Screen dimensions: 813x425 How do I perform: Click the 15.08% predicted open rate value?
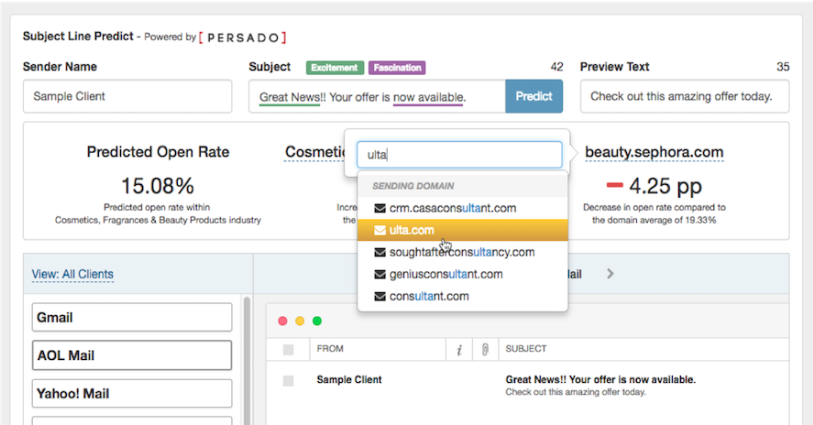coord(157,186)
